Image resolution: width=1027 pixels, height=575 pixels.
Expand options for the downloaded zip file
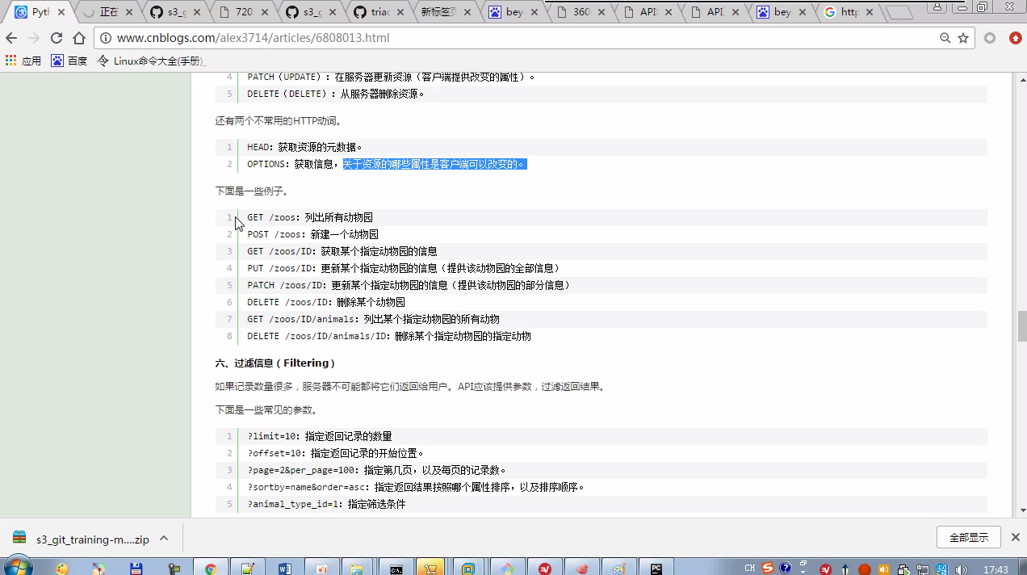click(164, 538)
